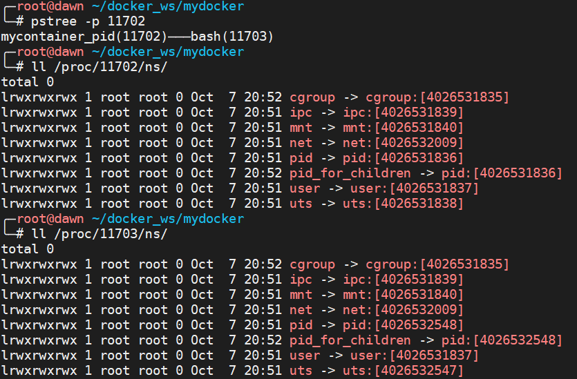
Task: Click path ~/docker_ws/mydocker in the second prompt
Action: click(x=168, y=52)
